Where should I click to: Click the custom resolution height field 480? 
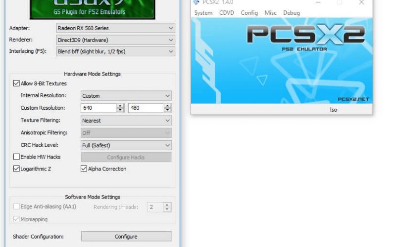[146, 108]
